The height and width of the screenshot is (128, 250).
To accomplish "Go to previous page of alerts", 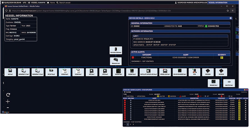I will tap(125, 124).
